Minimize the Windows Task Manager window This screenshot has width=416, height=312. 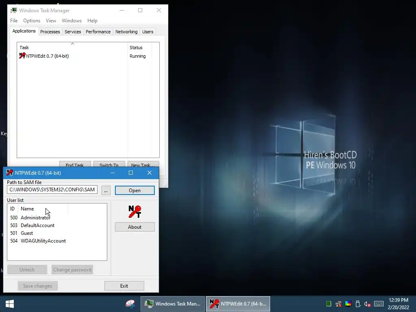[x=122, y=10]
